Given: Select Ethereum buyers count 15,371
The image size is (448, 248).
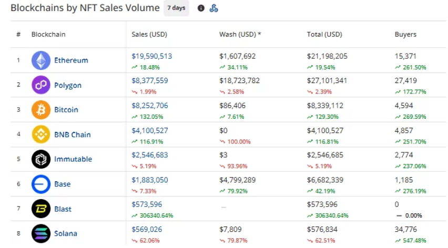Looking at the screenshot, I should (405, 56).
